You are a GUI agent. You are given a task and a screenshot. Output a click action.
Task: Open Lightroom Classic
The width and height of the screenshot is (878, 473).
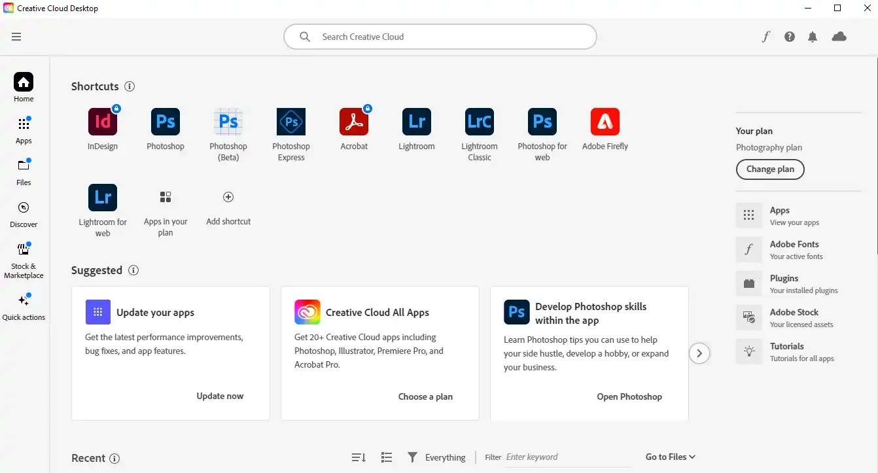tap(479, 122)
